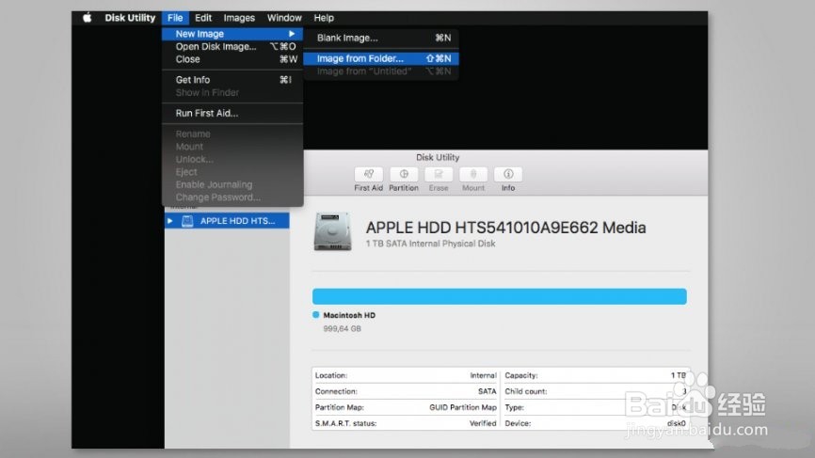Click the 1 TB SATA Internal Physical Disk subtitle
This screenshot has height=458, width=815.
click(x=430, y=244)
